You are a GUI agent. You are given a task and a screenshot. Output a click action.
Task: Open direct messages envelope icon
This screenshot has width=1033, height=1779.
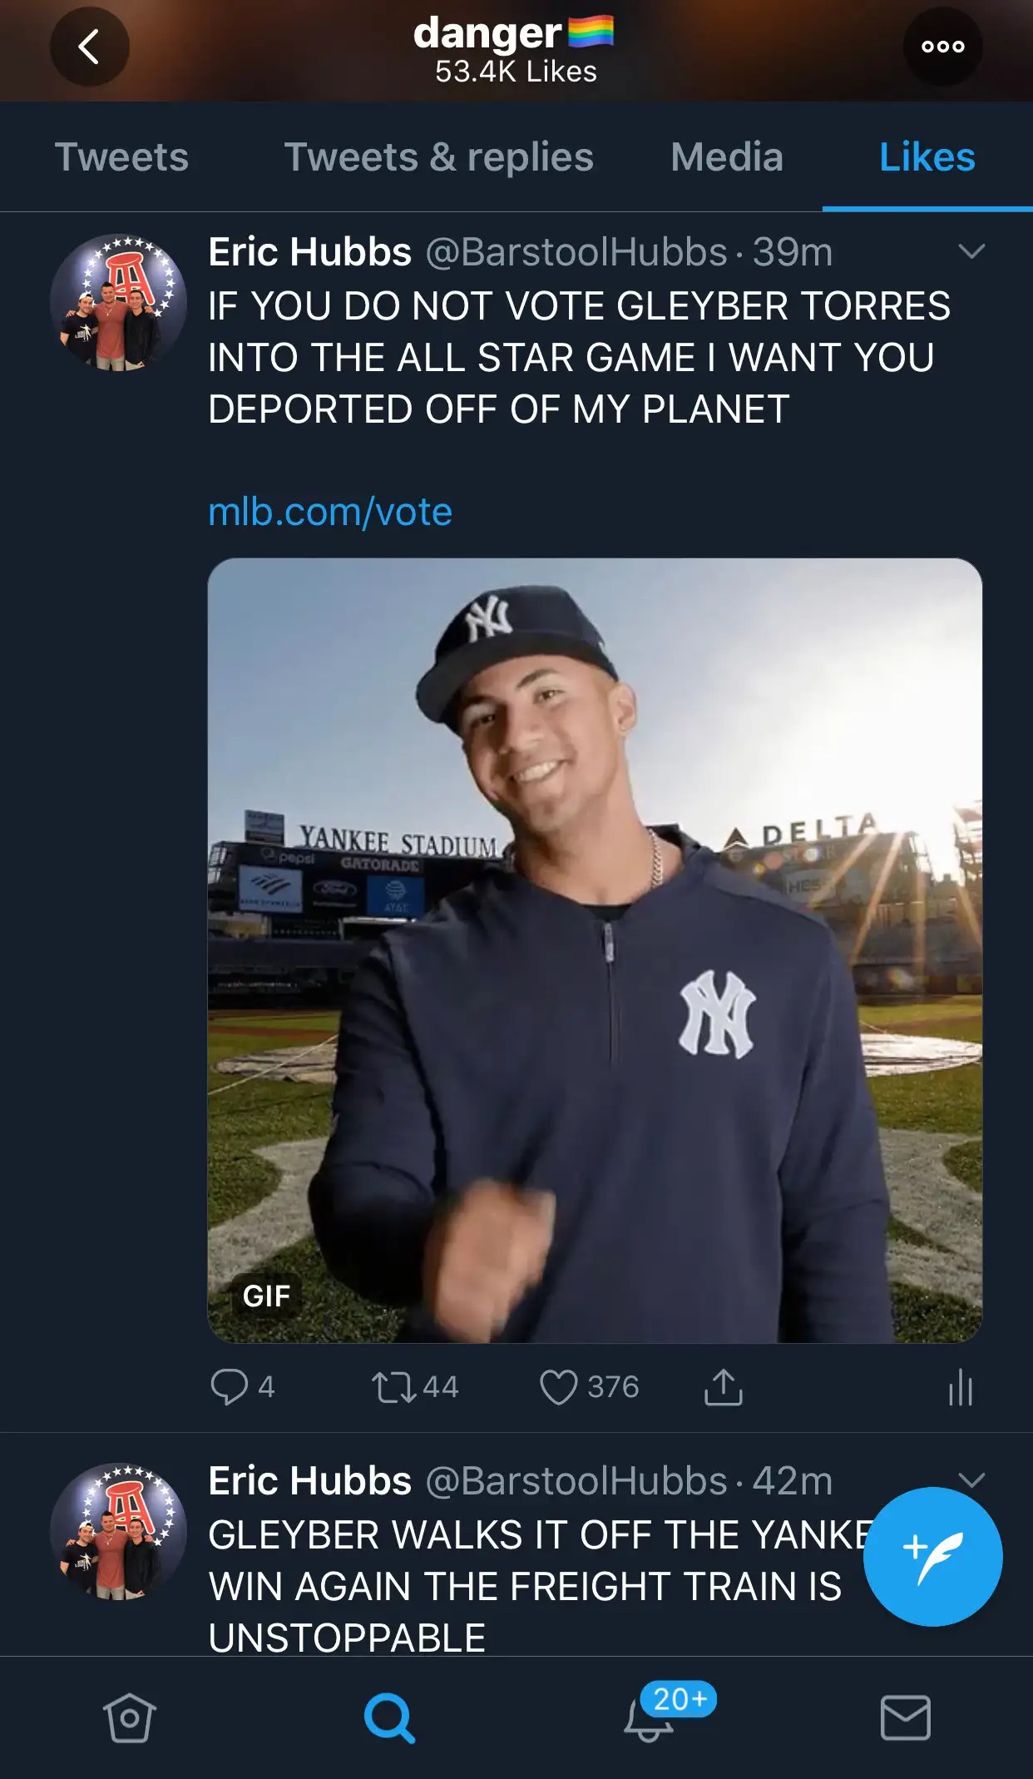(905, 1717)
